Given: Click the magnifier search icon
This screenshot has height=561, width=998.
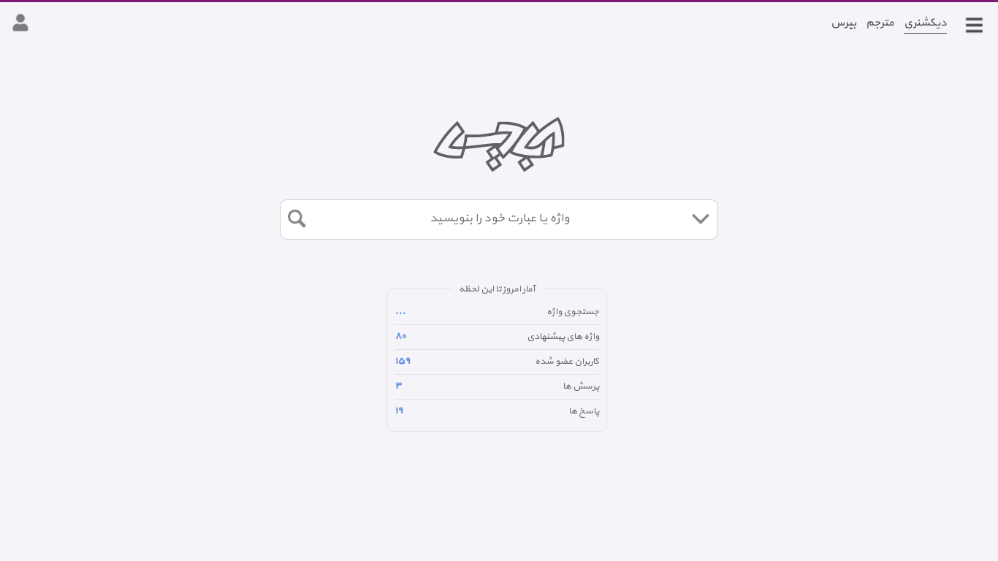Looking at the screenshot, I should (x=297, y=218).
